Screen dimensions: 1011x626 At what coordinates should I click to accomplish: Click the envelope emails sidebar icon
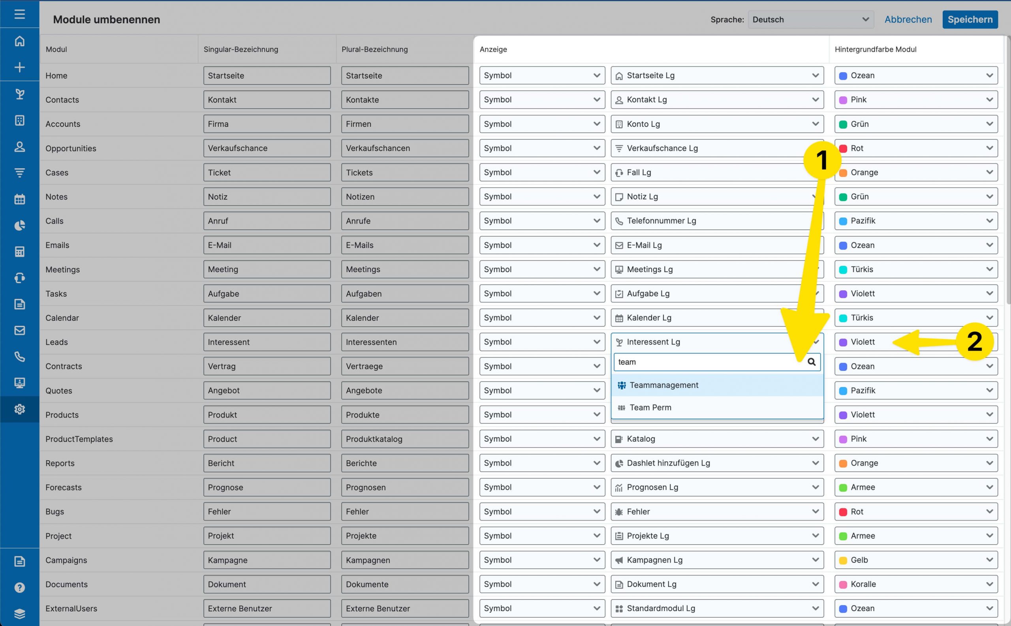tap(19, 331)
